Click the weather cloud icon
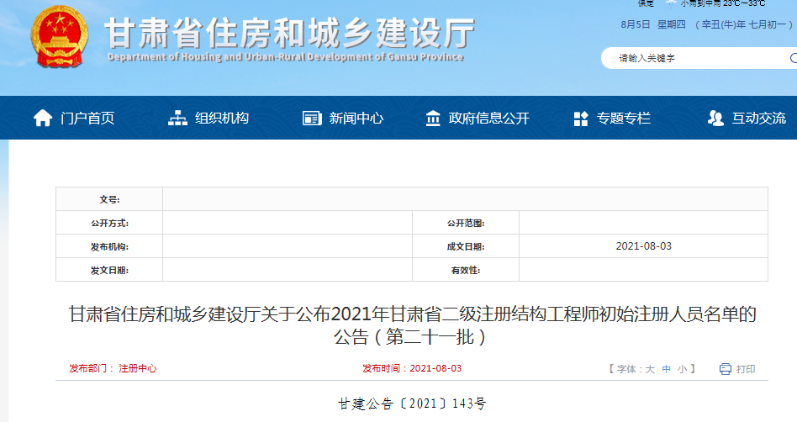The image size is (797, 422). (671, 3)
